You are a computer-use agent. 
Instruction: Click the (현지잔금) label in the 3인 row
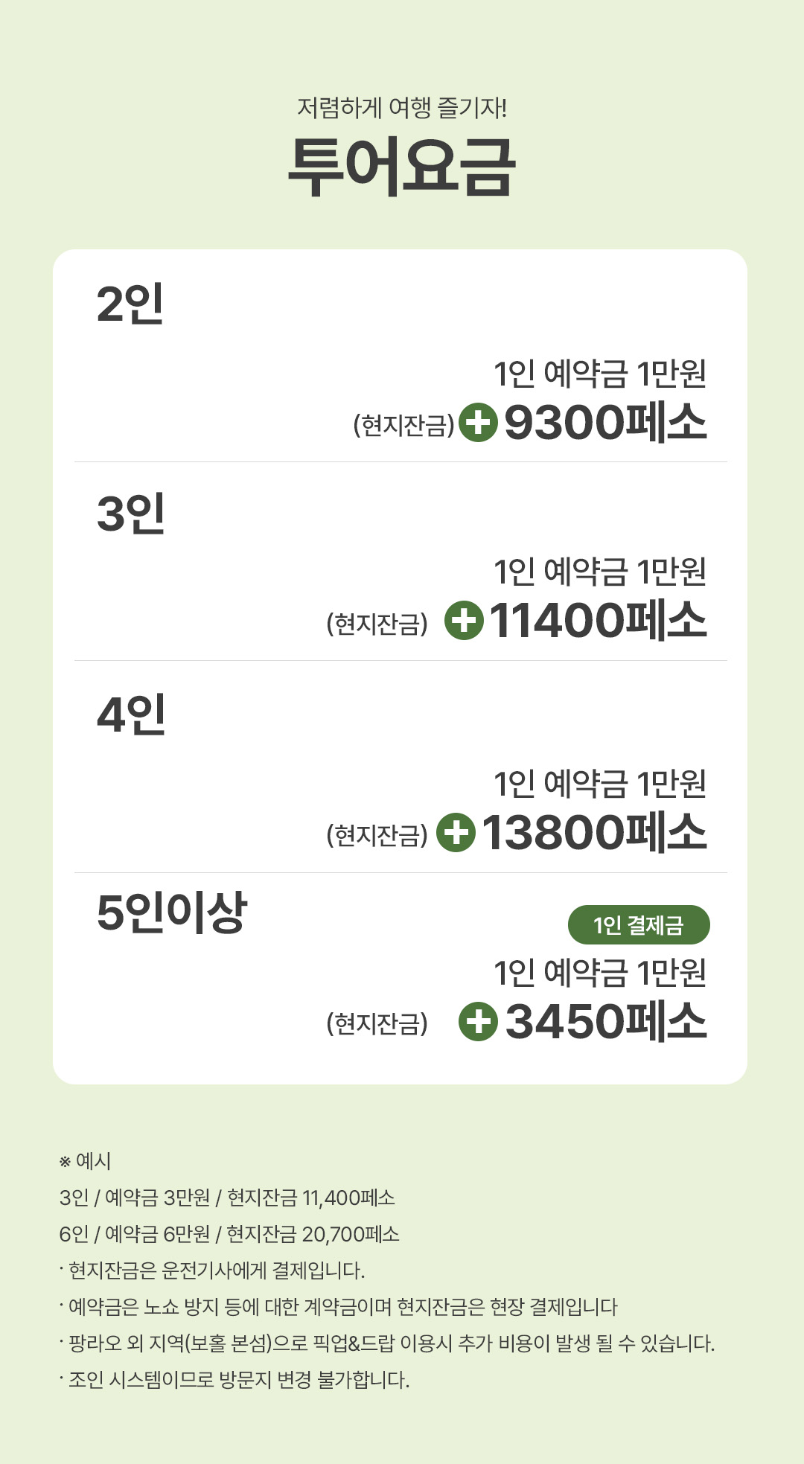click(x=377, y=623)
